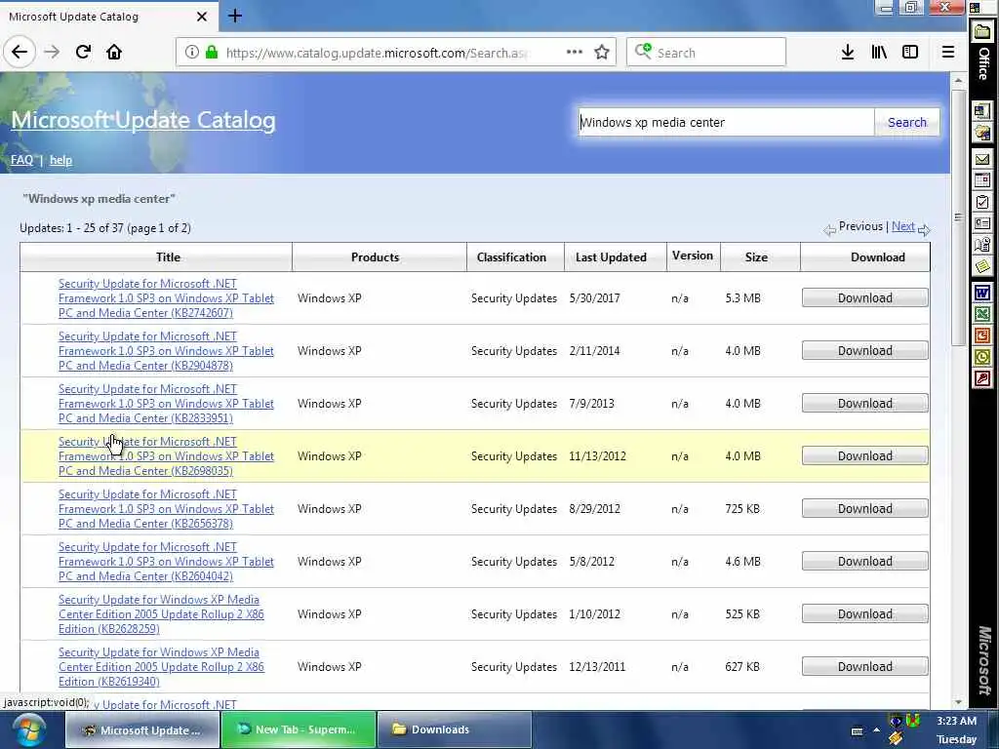The image size is (999, 749).
Task: Click the Firefox toolbar Search box
Action: tap(706, 53)
